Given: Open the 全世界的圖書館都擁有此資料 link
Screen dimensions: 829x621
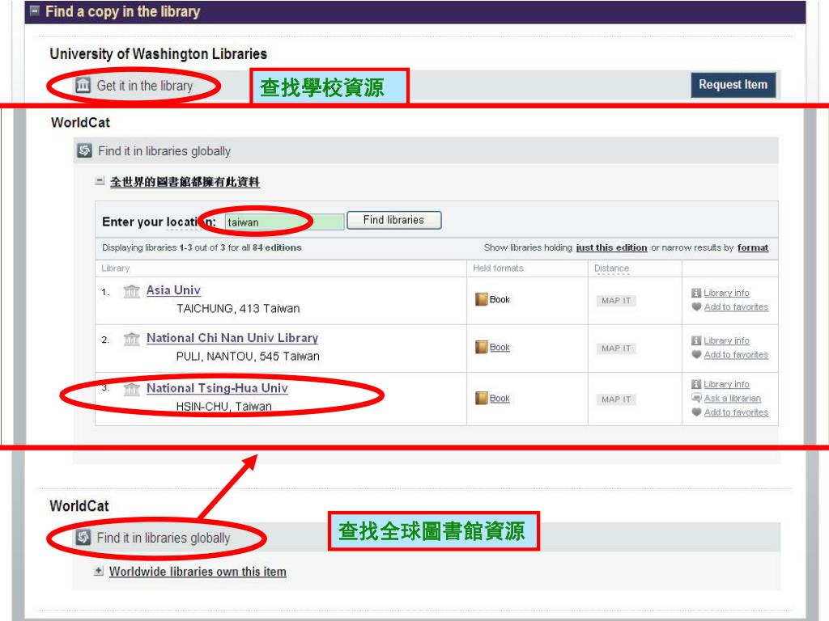Looking at the screenshot, I should pos(185,182).
